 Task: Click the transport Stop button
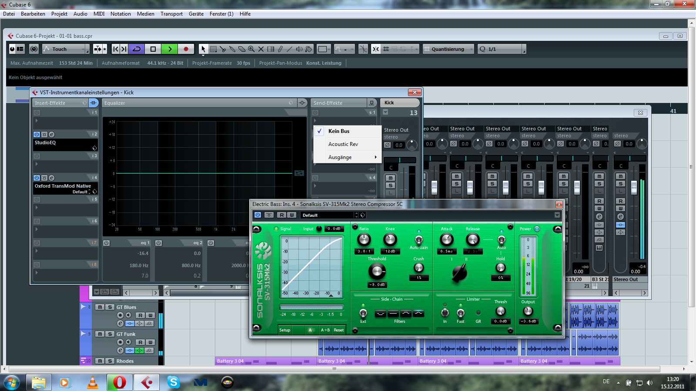tap(153, 49)
